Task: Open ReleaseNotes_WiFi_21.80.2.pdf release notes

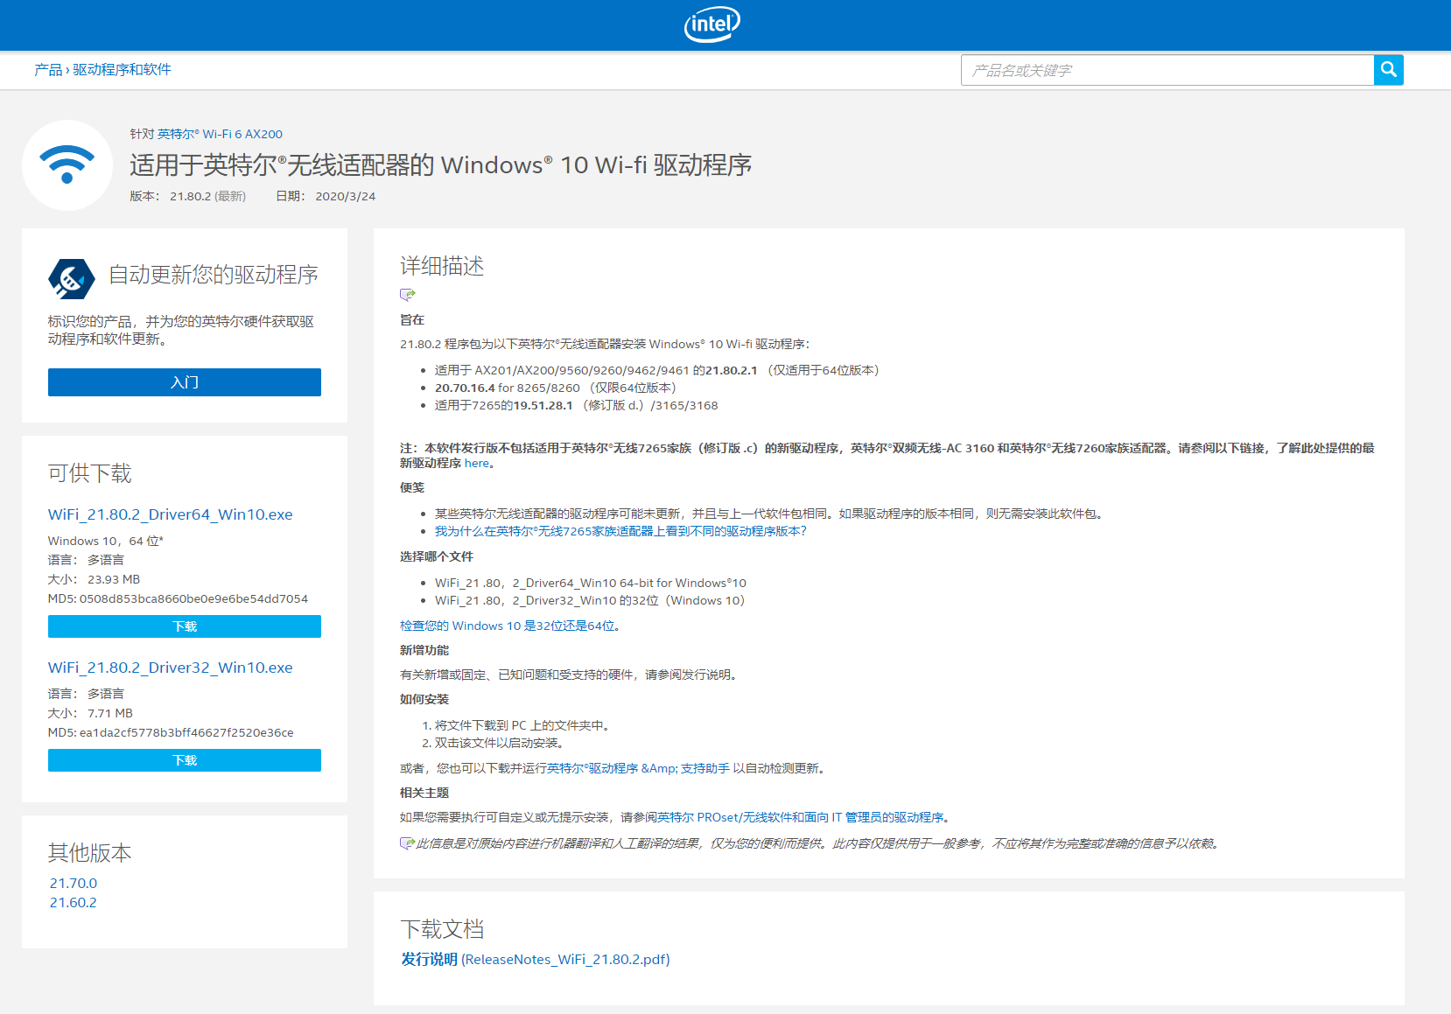Action: pos(536,960)
